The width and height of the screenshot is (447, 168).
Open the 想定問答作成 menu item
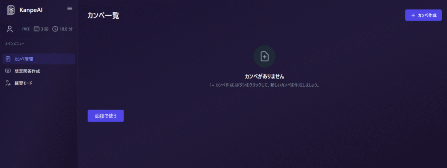[39, 71]
